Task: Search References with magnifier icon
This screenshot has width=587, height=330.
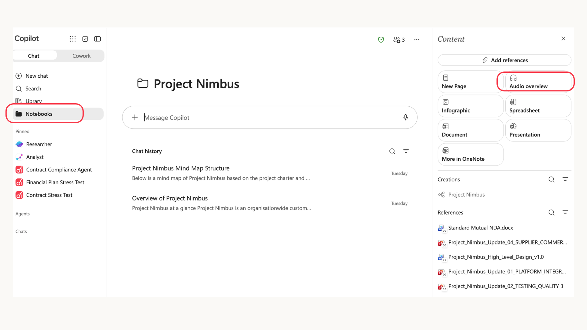Action: coord(552,212)
